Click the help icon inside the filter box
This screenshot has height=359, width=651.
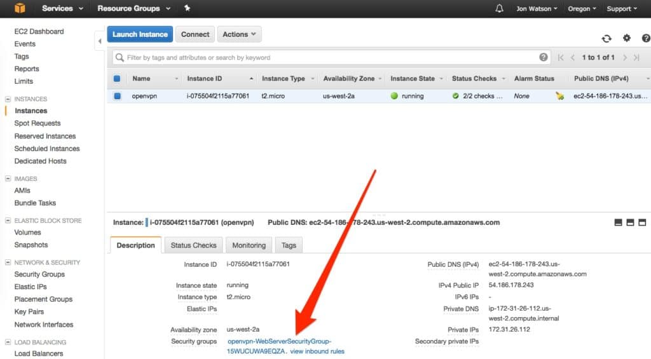point(543,57)
